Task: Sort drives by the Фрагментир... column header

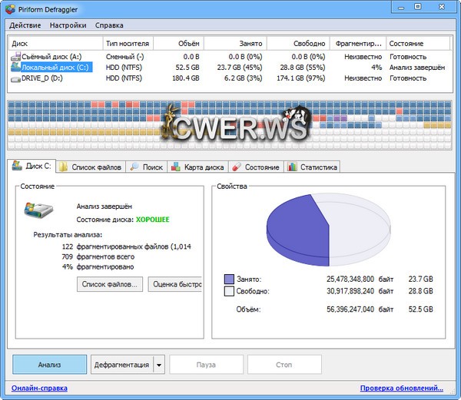Action: coord(358,43)
